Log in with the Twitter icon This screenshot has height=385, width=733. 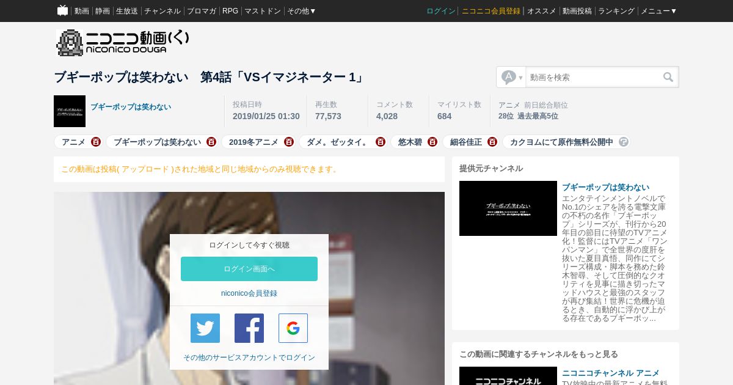pyautogui.click(x=205, y=328)
